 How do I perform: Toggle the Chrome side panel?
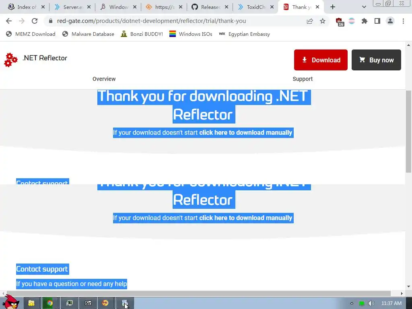point(377,21)
